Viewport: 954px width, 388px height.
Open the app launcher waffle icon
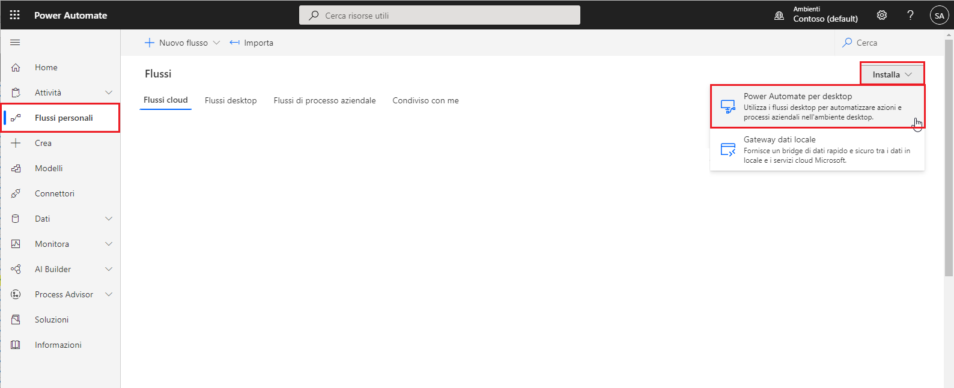[15, 15]
